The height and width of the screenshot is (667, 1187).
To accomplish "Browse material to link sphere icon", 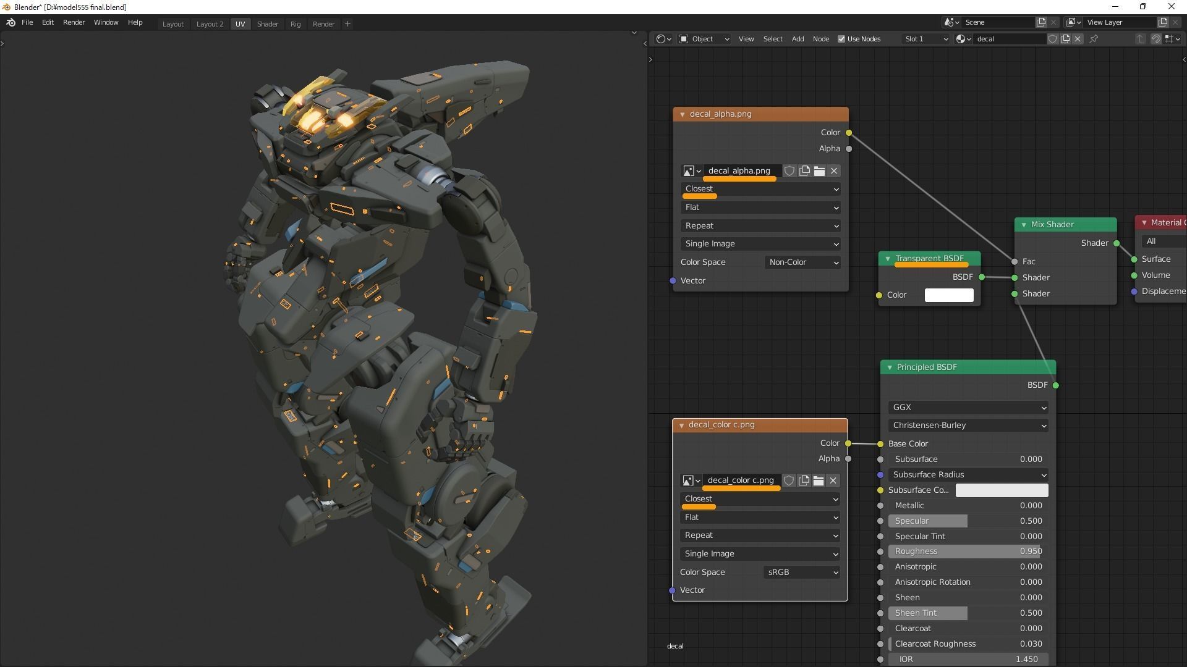I will (963, 39).
